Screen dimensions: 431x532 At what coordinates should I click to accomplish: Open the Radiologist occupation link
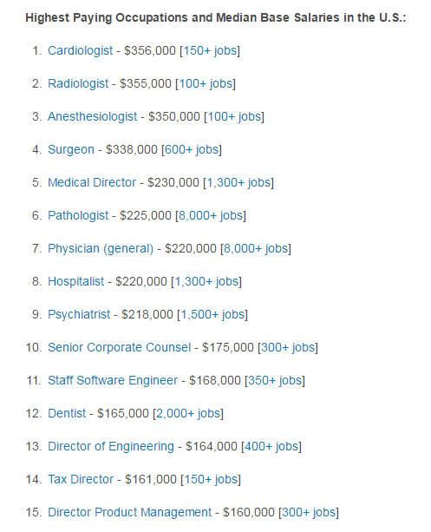pyautogui.click(x=78, y=84)
